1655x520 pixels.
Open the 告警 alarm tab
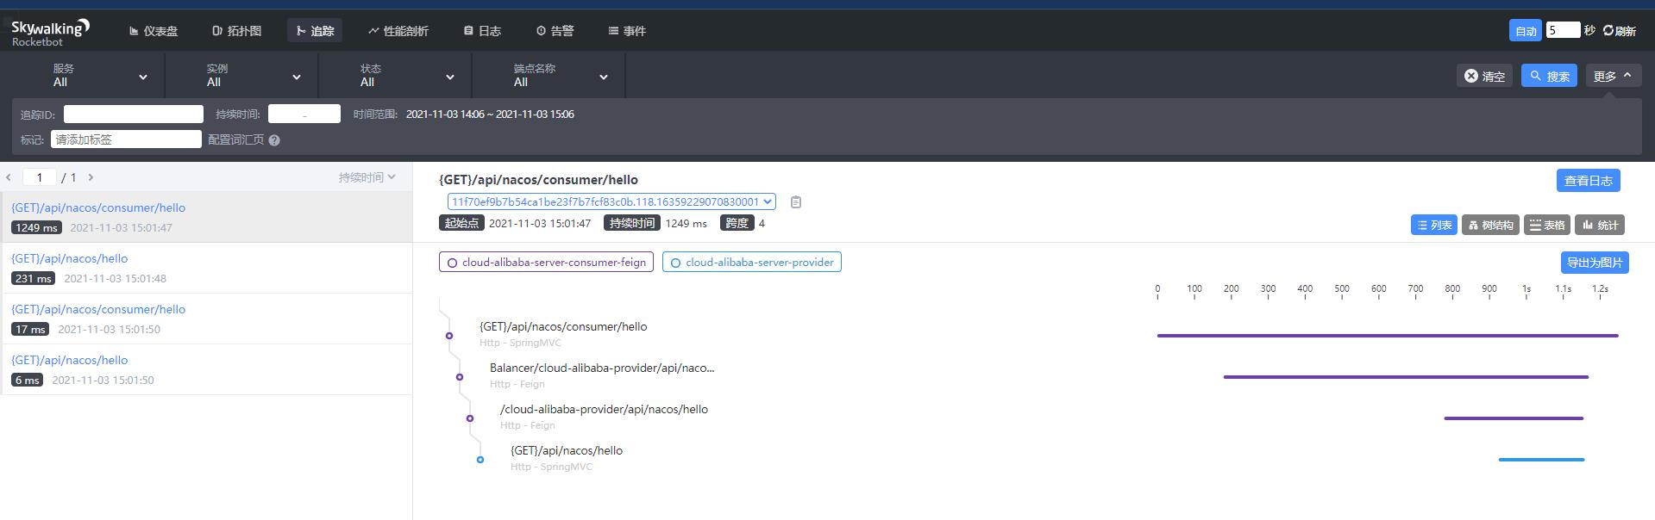click(x=555, y=31)
